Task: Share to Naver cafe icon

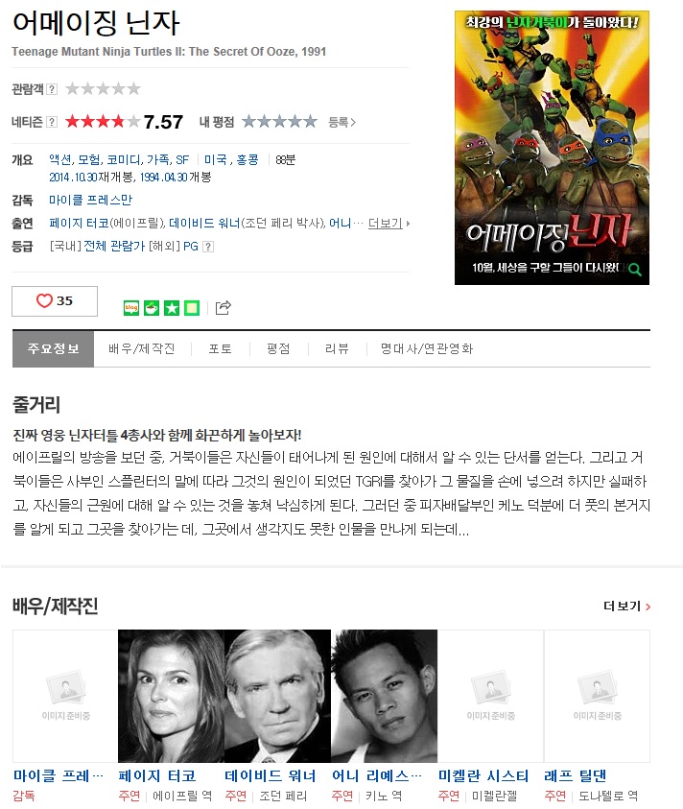Action: (x=152, y=308)
